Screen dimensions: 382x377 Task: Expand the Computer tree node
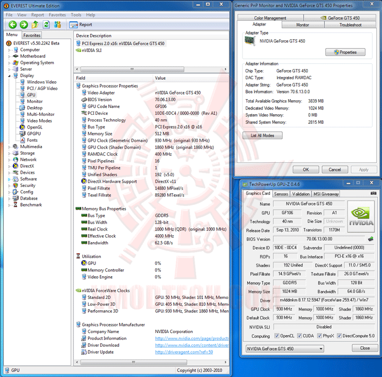pos(10,50)
